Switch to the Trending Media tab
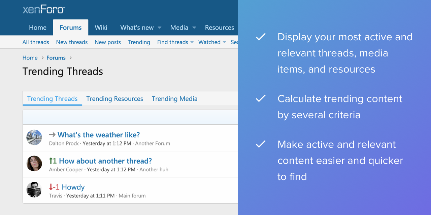Screen dimensions: 431x215 tap(174, 99)
